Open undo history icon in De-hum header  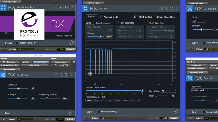[x=166, y=8]
